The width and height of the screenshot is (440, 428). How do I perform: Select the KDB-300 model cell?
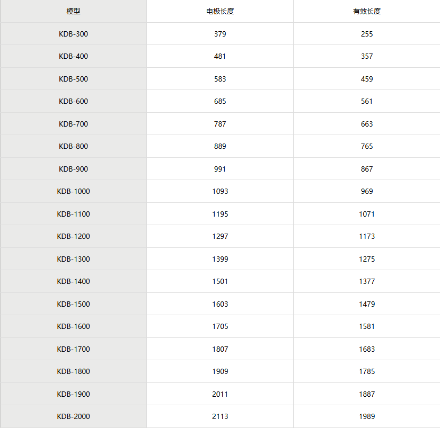tap(74, 34)
